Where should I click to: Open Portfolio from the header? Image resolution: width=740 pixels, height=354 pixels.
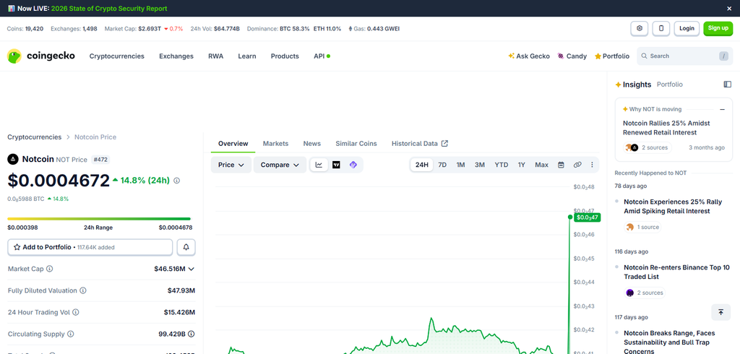click(611, 56)
